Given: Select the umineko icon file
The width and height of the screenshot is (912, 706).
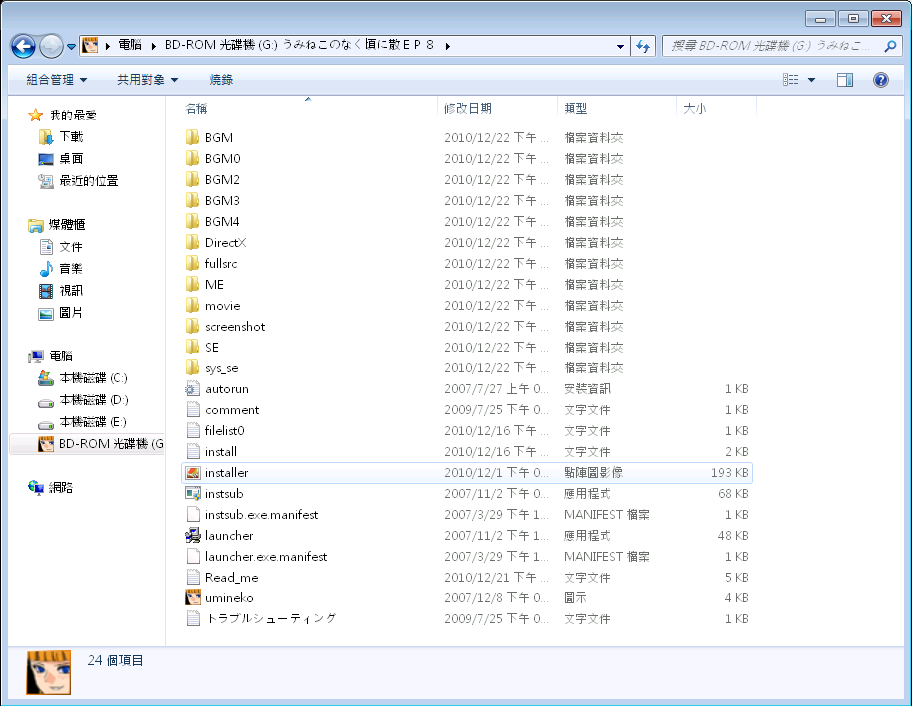Looking at the screenshot, I should tap(192, 597).
